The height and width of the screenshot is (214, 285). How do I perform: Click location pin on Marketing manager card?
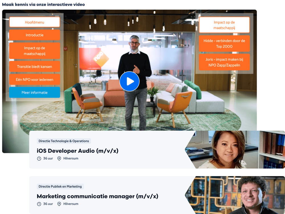click(59, 204)
